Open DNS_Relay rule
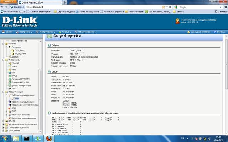This screenshot has height=142, width=228. click(x=20, y=50)
